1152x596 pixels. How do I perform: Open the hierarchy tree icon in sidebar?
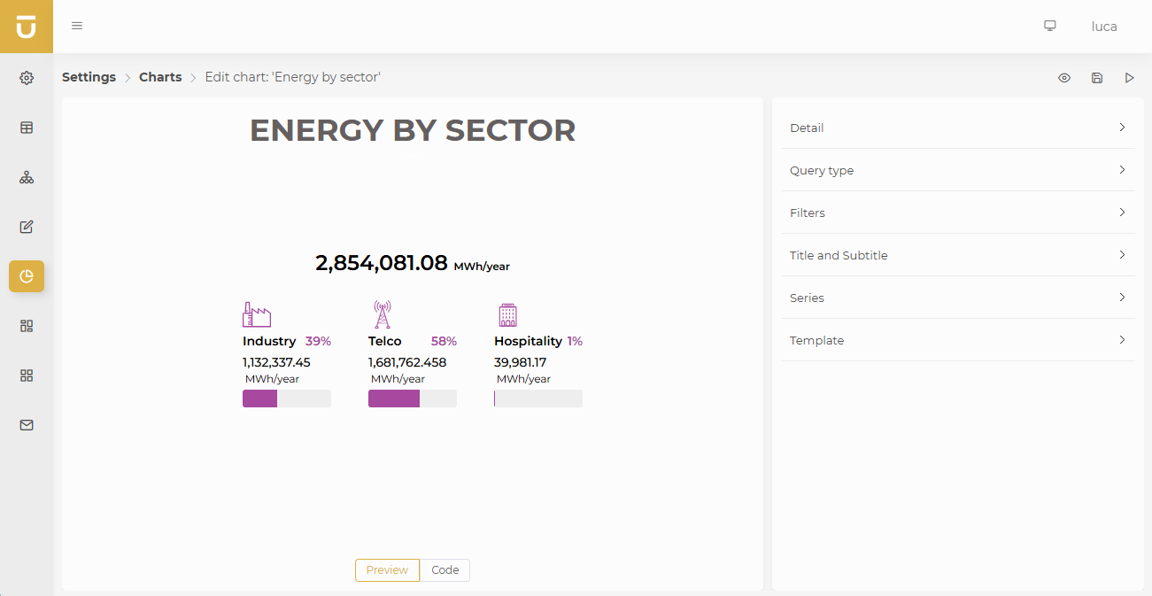pyautogui.click(x=27, y=177)
